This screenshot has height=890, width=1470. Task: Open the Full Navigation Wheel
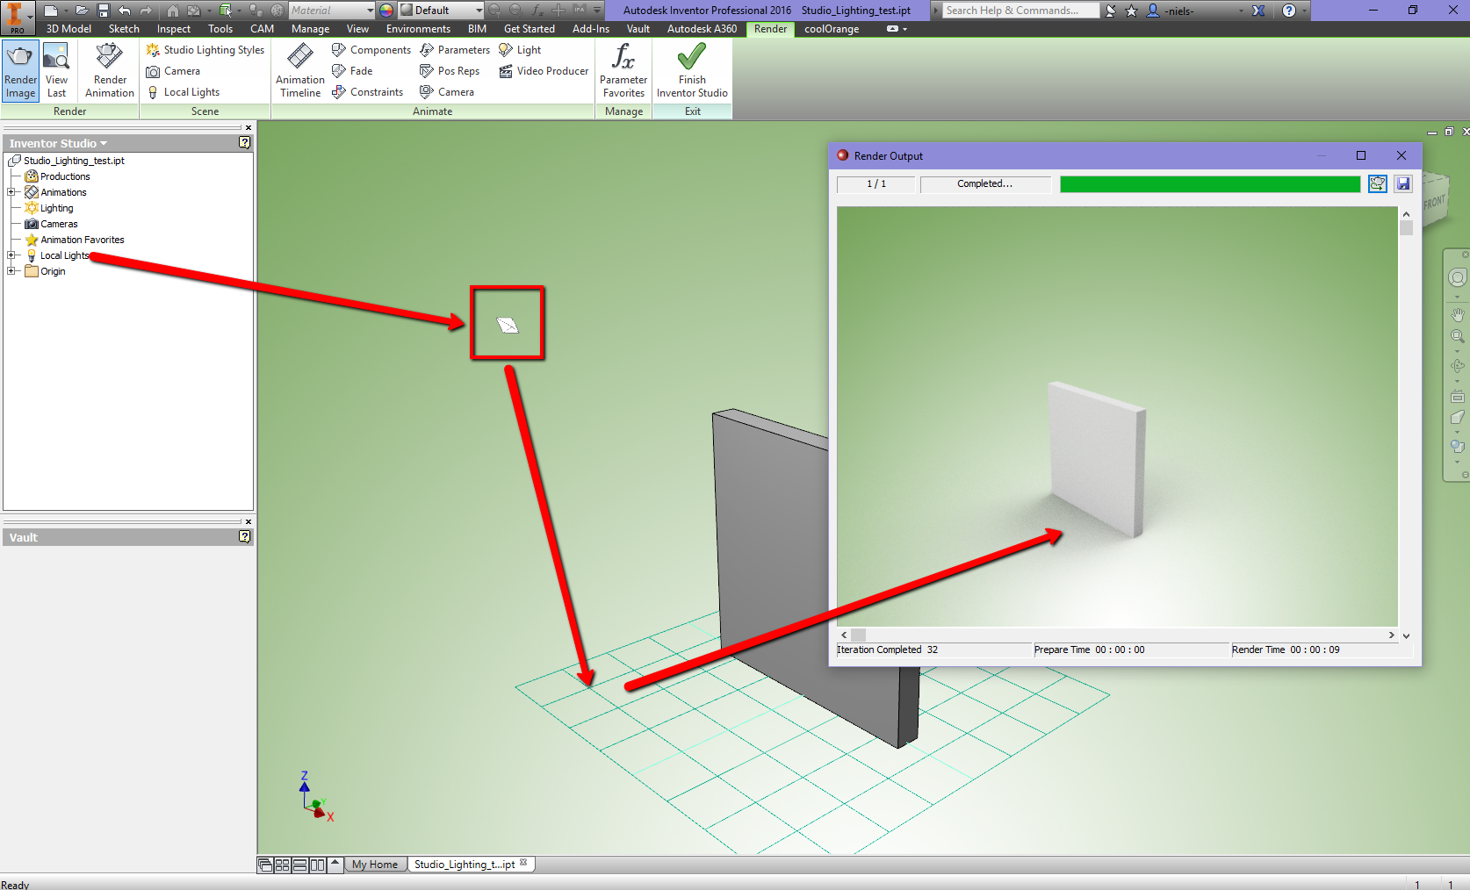point(1458,278)
